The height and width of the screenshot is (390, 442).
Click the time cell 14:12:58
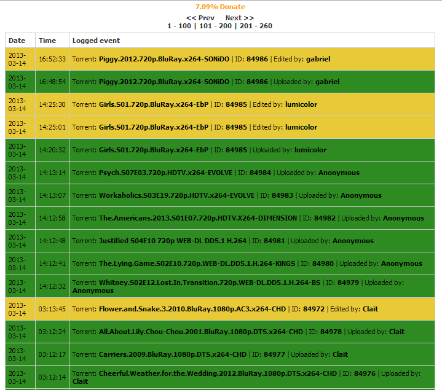pyautogui.click(x=52, y=218)
